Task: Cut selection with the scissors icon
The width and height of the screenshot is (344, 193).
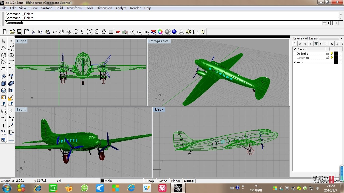Action: click(33, 32)
